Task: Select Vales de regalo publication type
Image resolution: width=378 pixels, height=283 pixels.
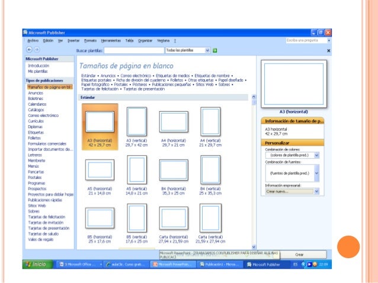Action: click(40, 239)
